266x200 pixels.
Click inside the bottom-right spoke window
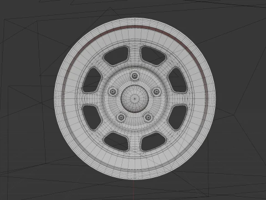(154, 141)
